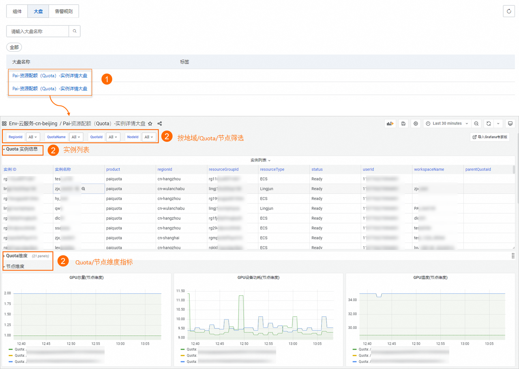Click the 全部 tag filter
Screen dimensions: 519x369
[x=14, y=47]
